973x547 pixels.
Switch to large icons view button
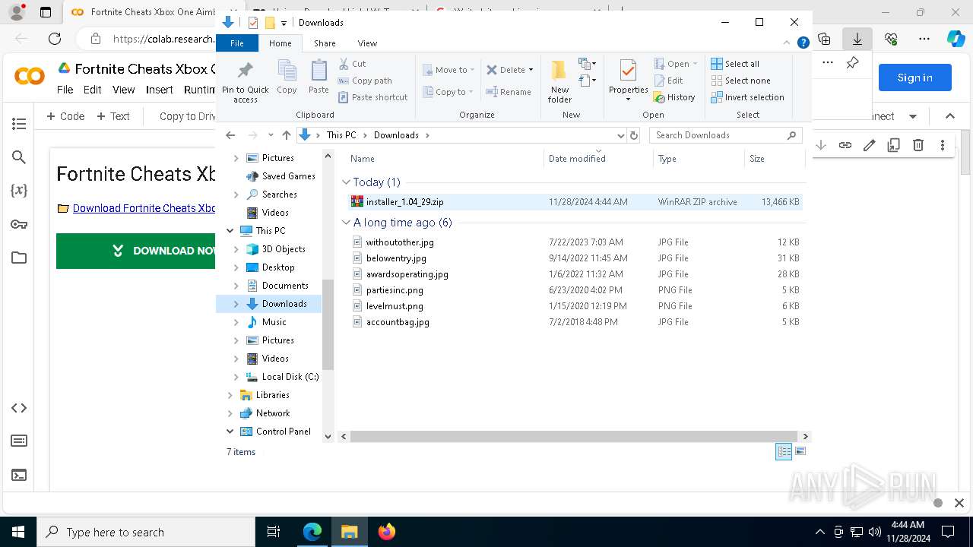(x=800, y=451)
